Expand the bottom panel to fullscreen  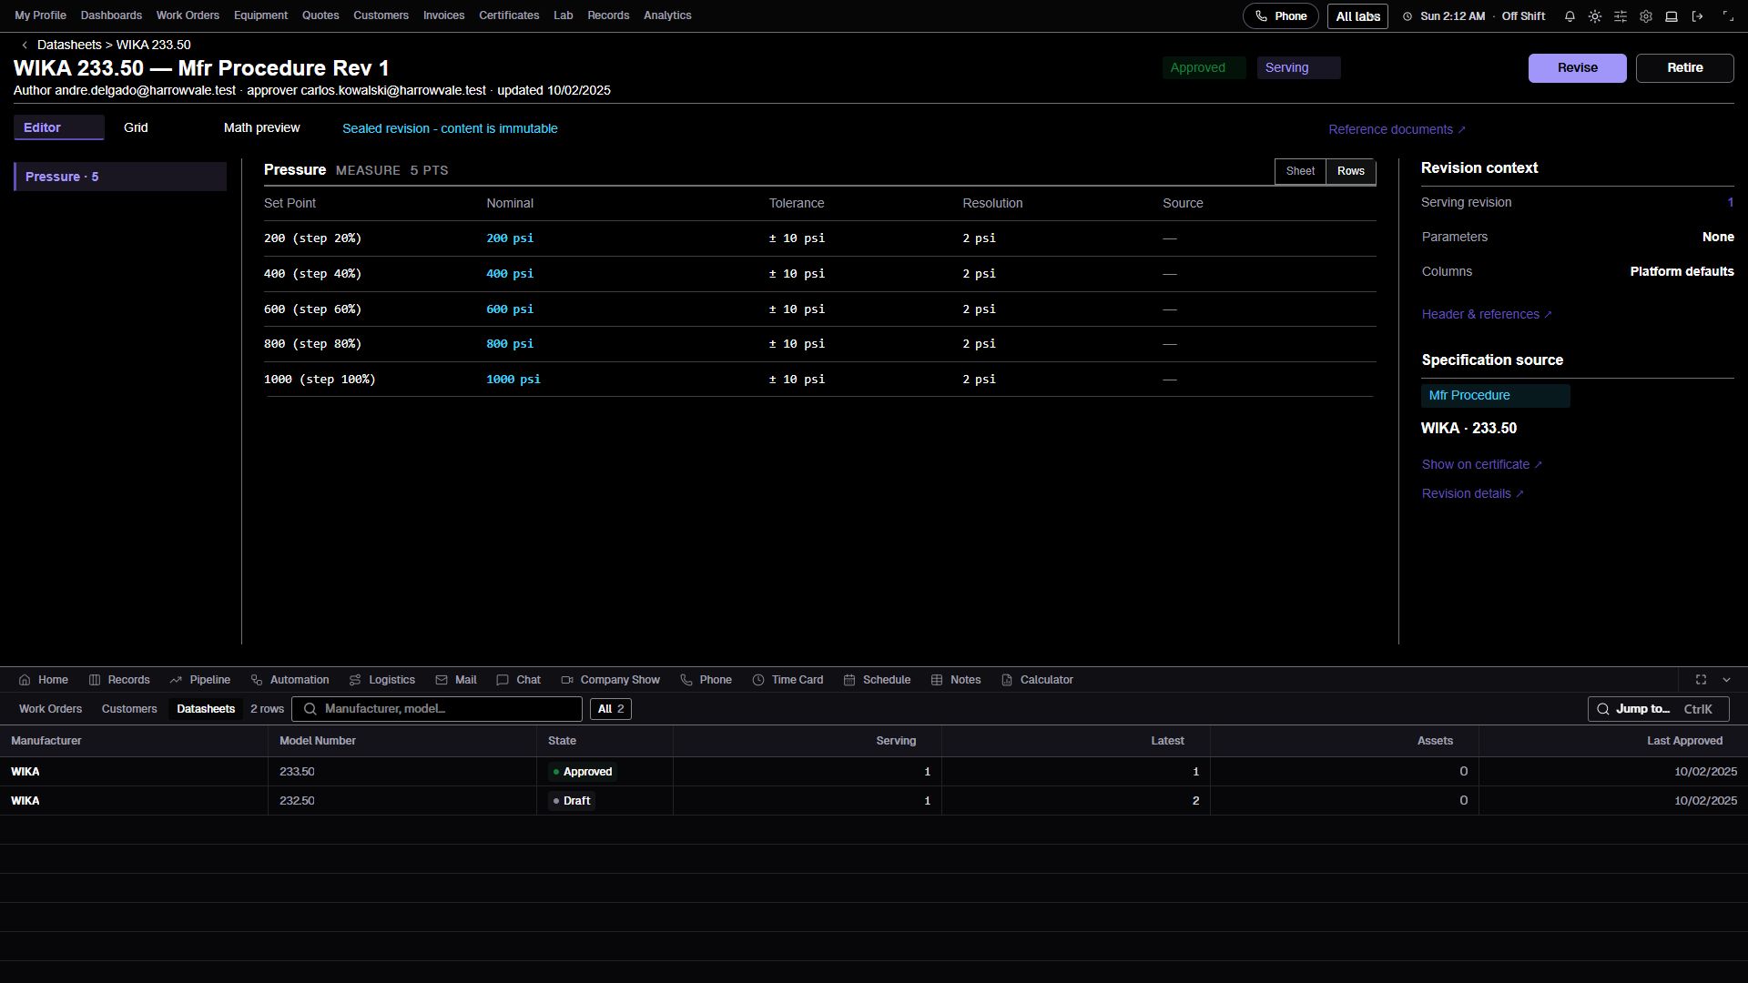[x=1701, y=680]
